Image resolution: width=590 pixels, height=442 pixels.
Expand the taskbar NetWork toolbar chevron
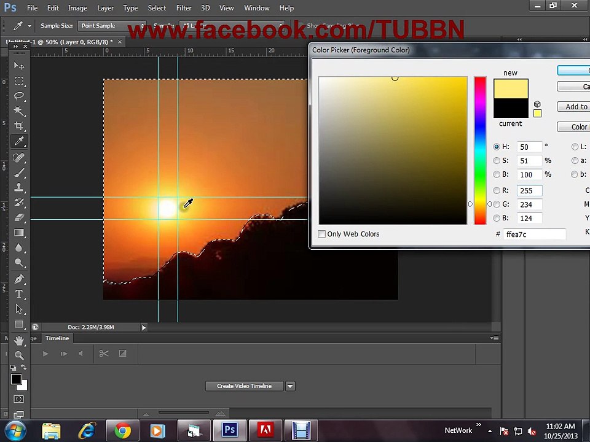point(479,424)
